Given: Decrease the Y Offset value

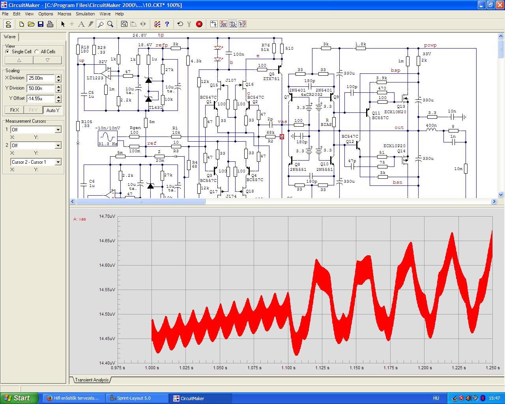Looking at the screenshot, I should 58,101.
